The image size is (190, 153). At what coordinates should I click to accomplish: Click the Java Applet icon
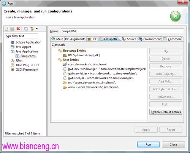[x=13, y=47]
